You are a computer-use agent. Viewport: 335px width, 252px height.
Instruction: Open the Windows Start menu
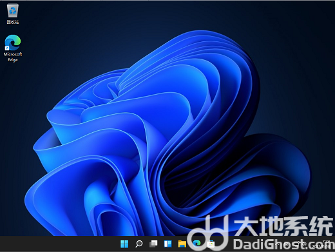tap(124, 244)
